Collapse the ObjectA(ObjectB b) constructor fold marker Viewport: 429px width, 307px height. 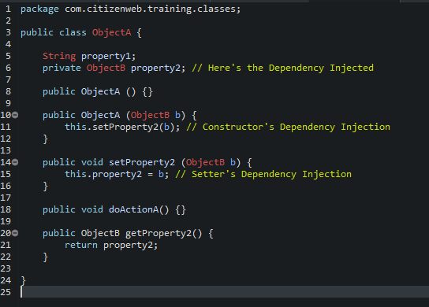click(15, 115)
